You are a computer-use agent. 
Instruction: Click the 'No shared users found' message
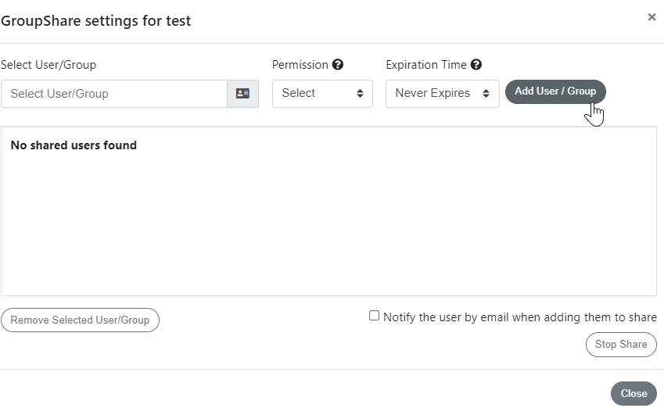74,145
